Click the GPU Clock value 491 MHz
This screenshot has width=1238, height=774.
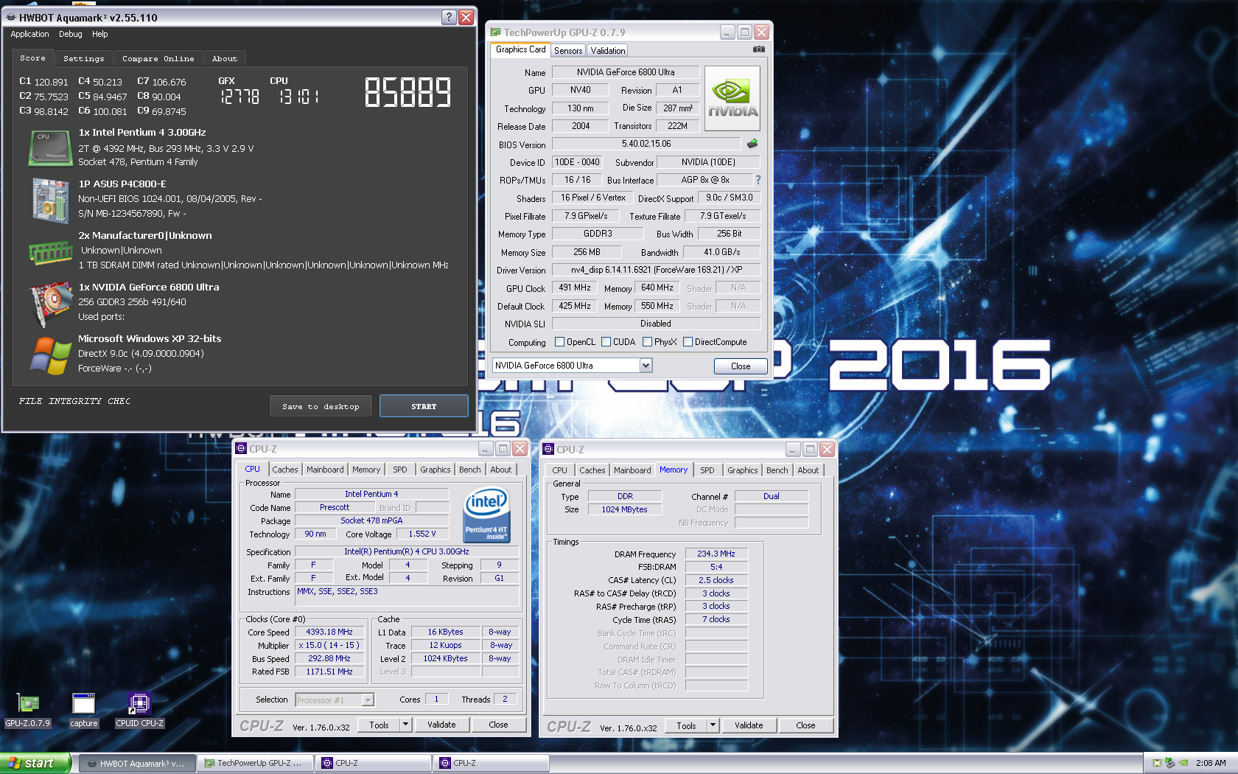574,288
